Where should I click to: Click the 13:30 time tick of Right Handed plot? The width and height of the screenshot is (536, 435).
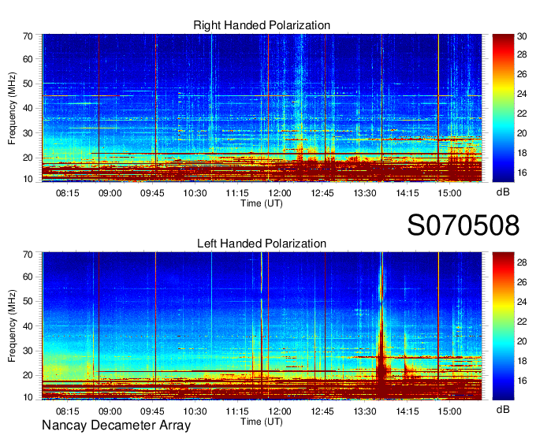pos(365,193)
